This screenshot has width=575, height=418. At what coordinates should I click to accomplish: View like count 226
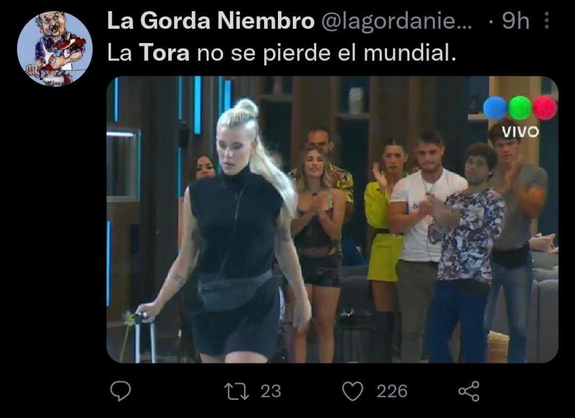[x=392, y=392]
